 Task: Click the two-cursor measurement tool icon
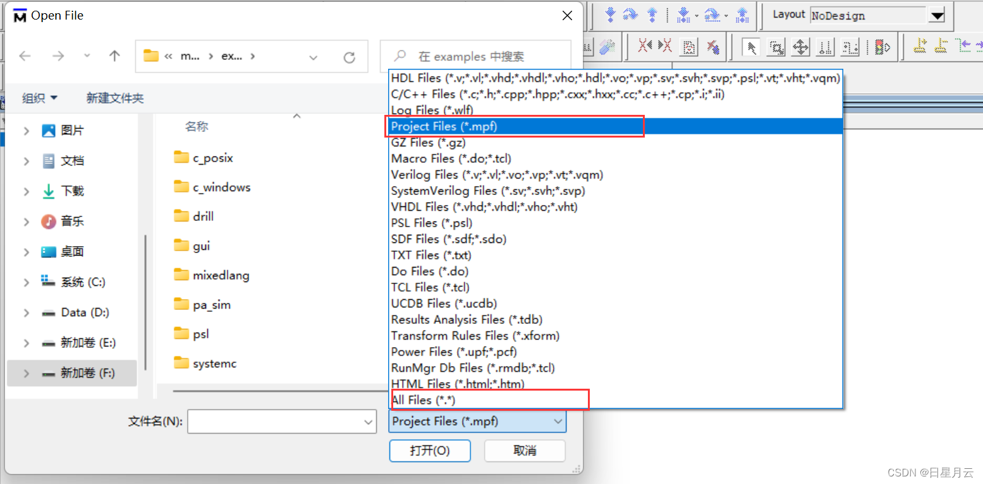click(x=826, y=47)
